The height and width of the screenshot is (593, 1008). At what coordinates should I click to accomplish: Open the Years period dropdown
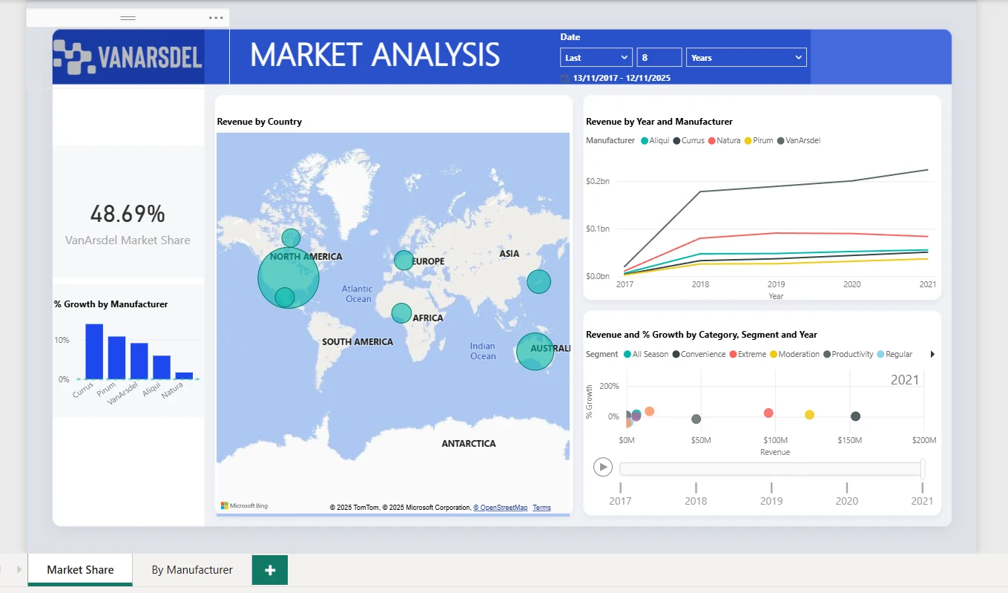pyautogui.click(x=746, y=57)
